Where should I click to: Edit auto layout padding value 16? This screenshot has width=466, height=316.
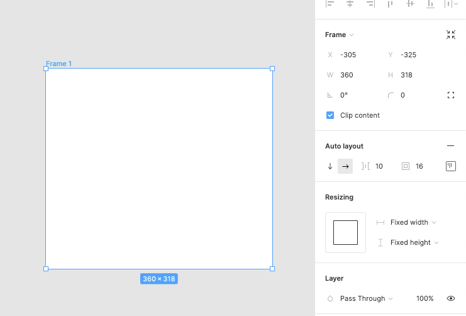click(x=419, y=166)
